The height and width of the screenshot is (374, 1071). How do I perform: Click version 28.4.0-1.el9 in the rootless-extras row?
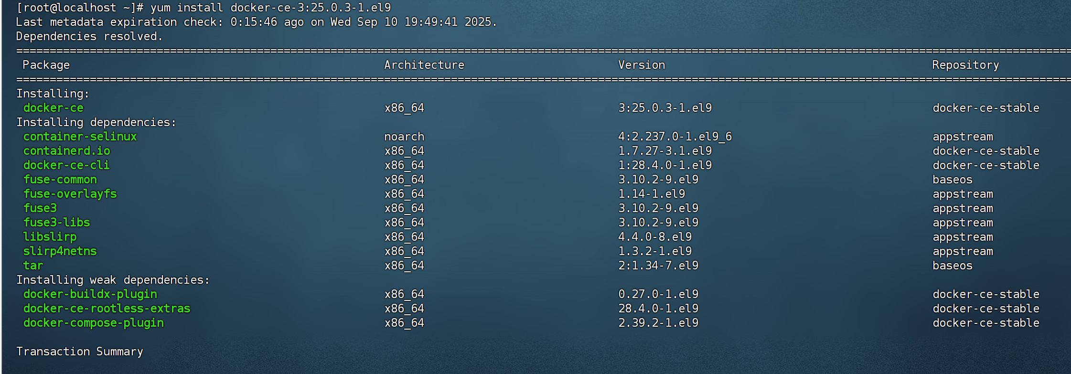(658, 309)
